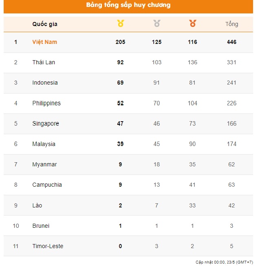Click the silver medal icon in header

[156, 24]
